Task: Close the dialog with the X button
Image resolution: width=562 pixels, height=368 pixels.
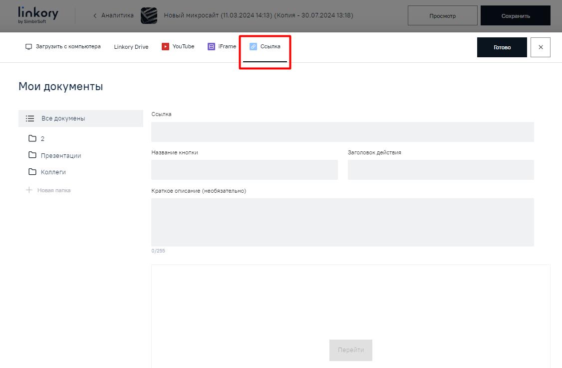Action: pyautogui.click(x=541, y=47)
